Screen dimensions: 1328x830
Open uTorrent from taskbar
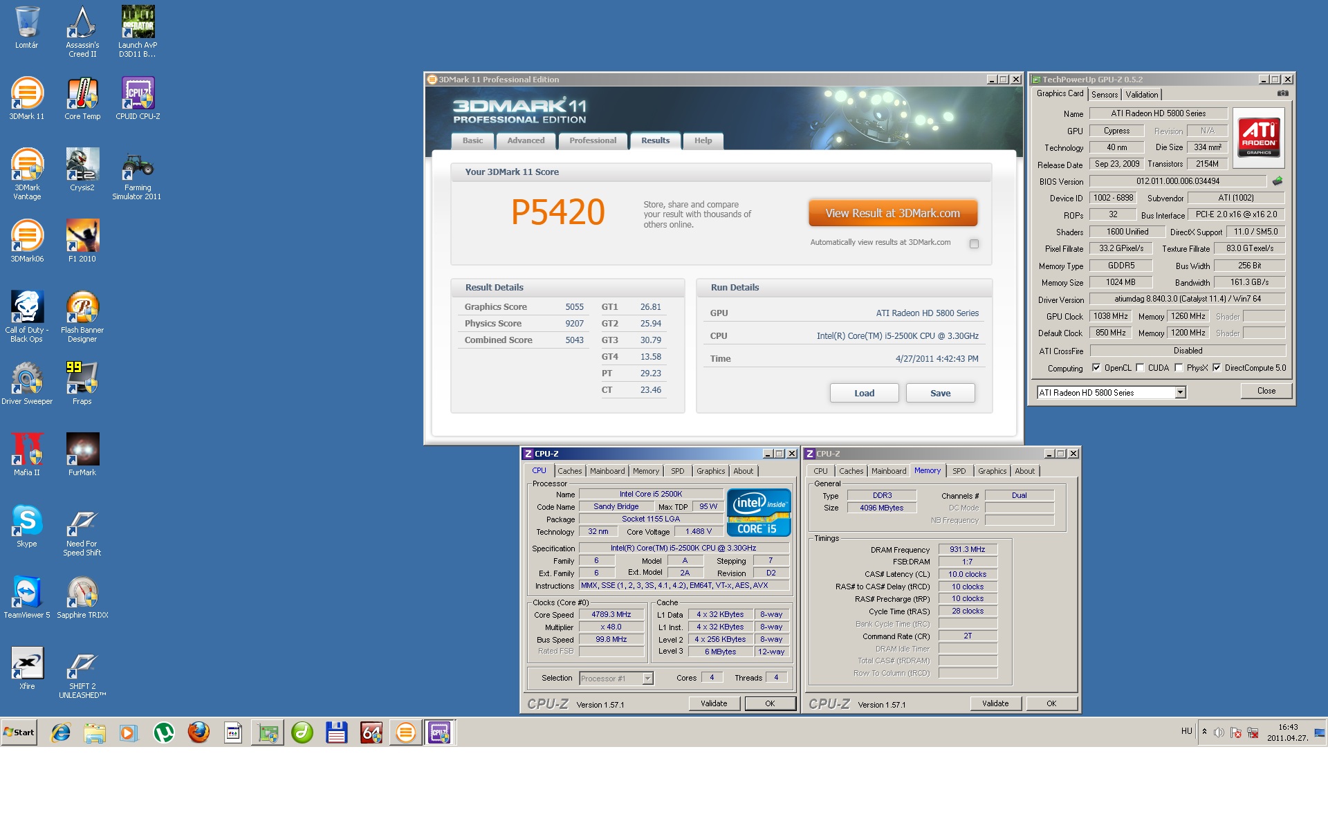click(x=164, y=732)
